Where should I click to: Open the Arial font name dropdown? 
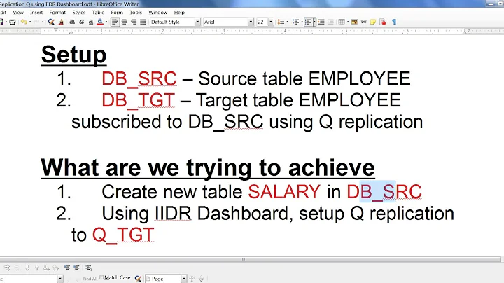point(251,22)
